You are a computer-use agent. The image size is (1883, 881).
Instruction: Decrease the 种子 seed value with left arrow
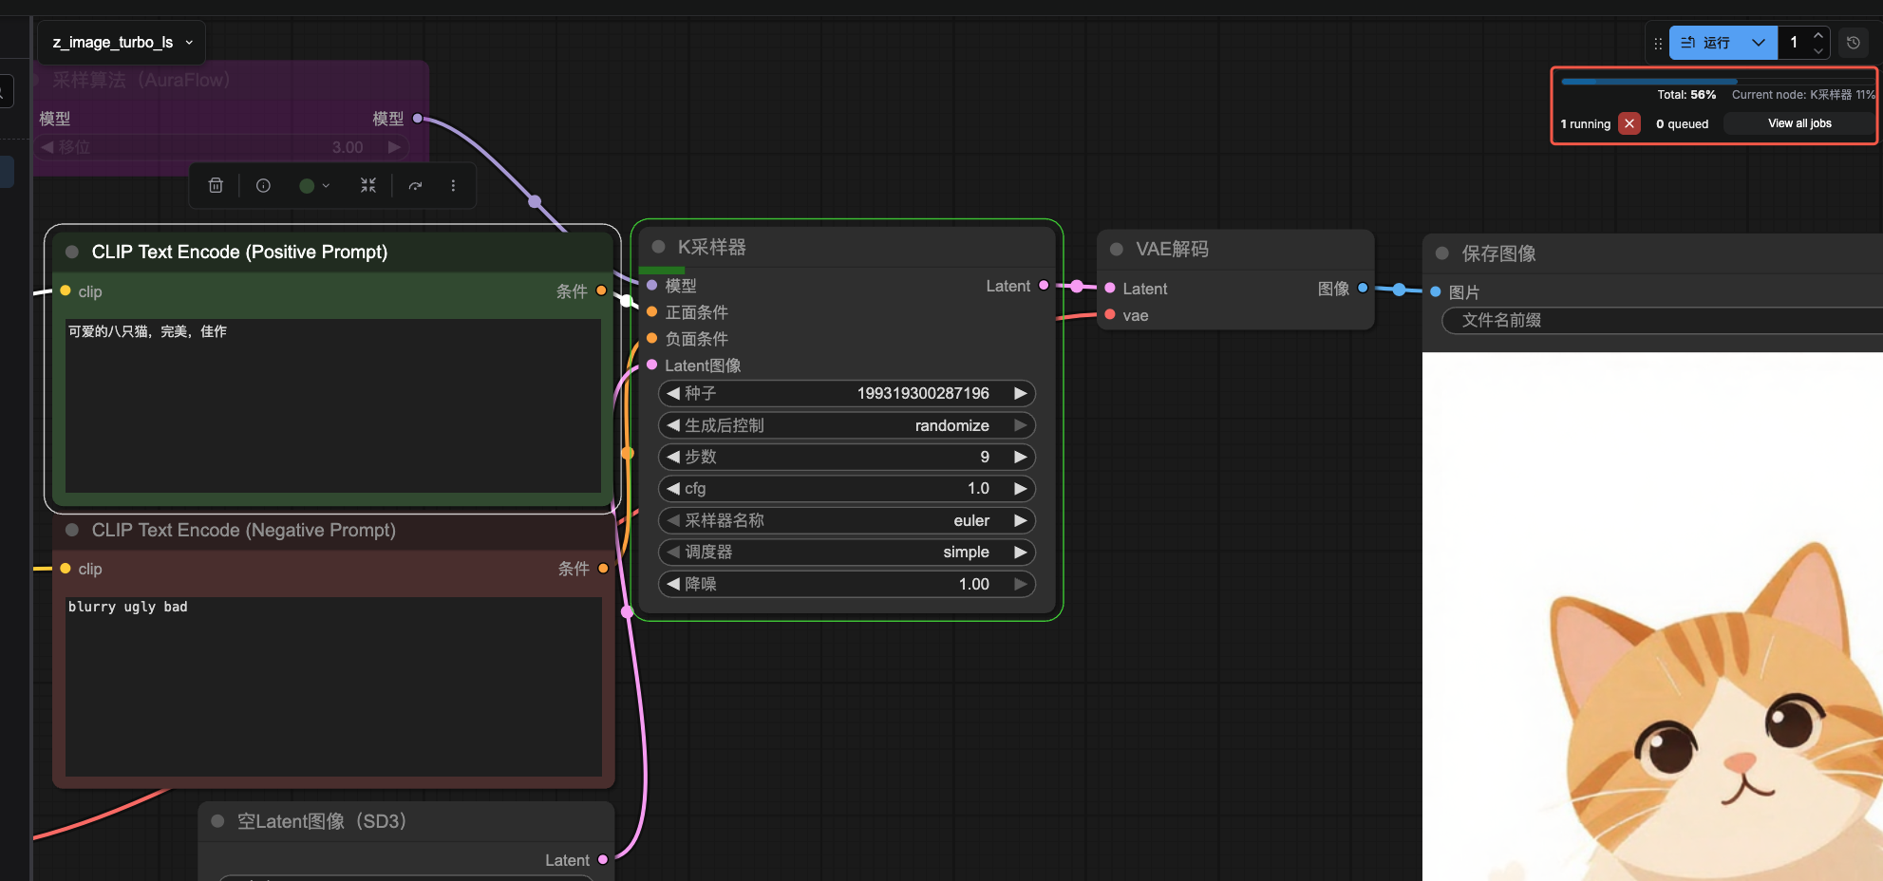coord(673,393)
